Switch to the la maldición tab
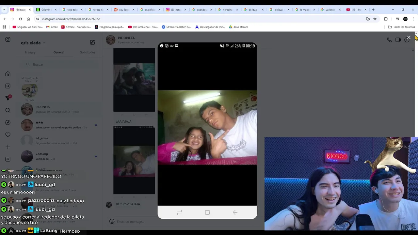Viewport: 418px width, 235px height. [x=305, y=10]
